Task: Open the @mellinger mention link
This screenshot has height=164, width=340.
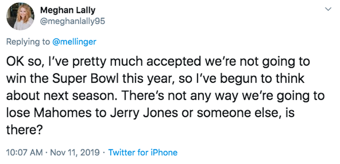Action: point(74,42)
